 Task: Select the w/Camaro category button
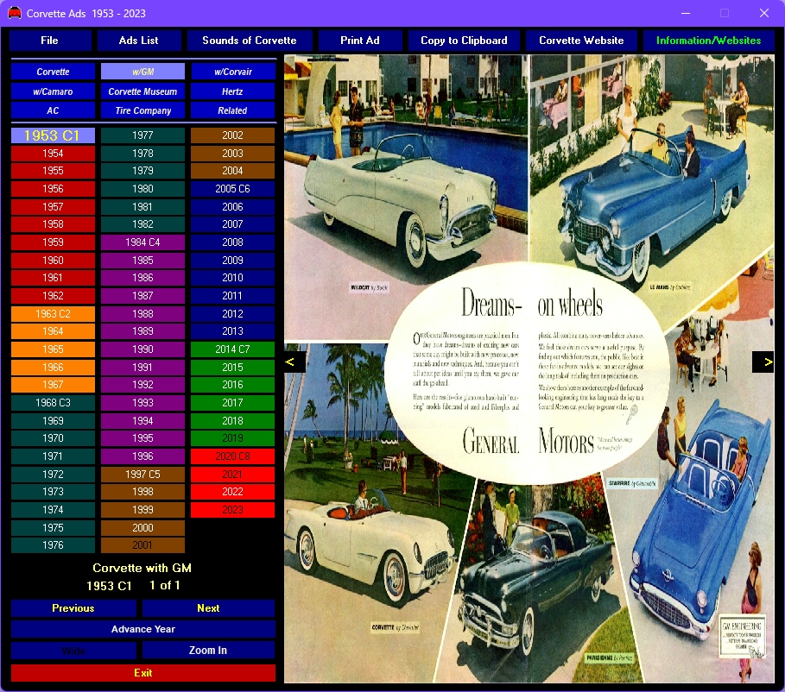(53, 91)
